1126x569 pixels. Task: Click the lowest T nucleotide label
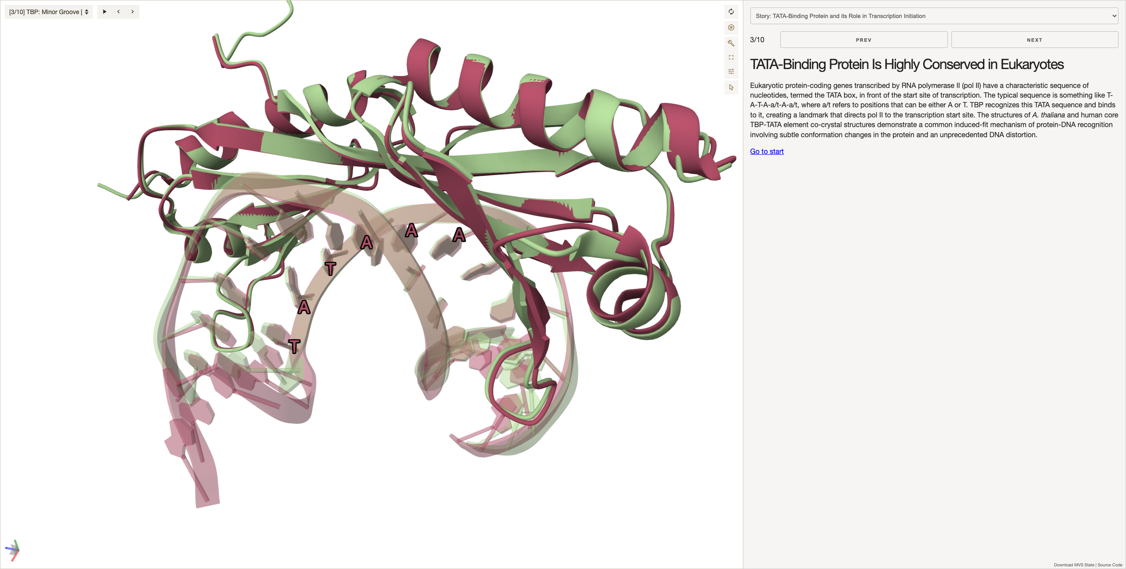294,346
